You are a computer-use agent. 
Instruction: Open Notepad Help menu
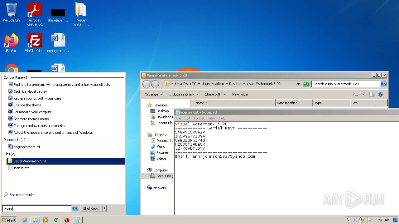coord(222,118)
